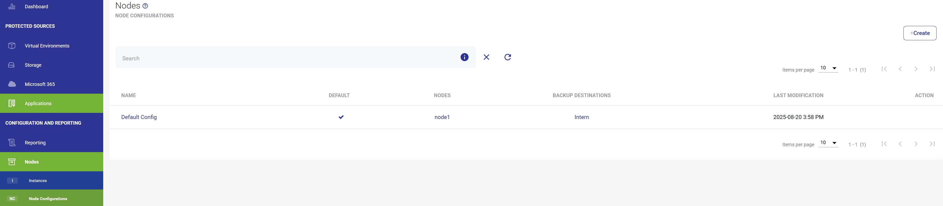Refresh the node configurations list

(x=507, y=57)
